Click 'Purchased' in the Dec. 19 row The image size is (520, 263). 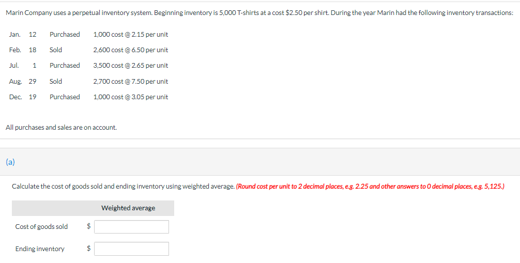point(65,97)
